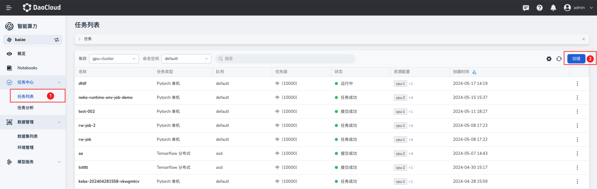
Task: Click the search input field
Action: [285, 59]
